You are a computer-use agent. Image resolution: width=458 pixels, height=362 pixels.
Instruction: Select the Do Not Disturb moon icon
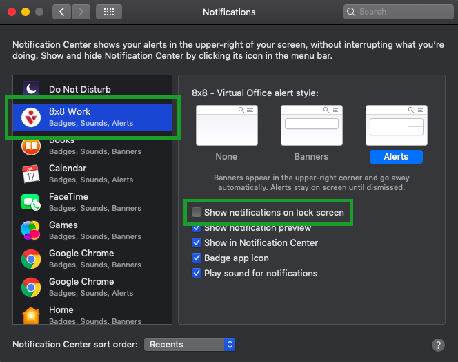pos(31,88)
